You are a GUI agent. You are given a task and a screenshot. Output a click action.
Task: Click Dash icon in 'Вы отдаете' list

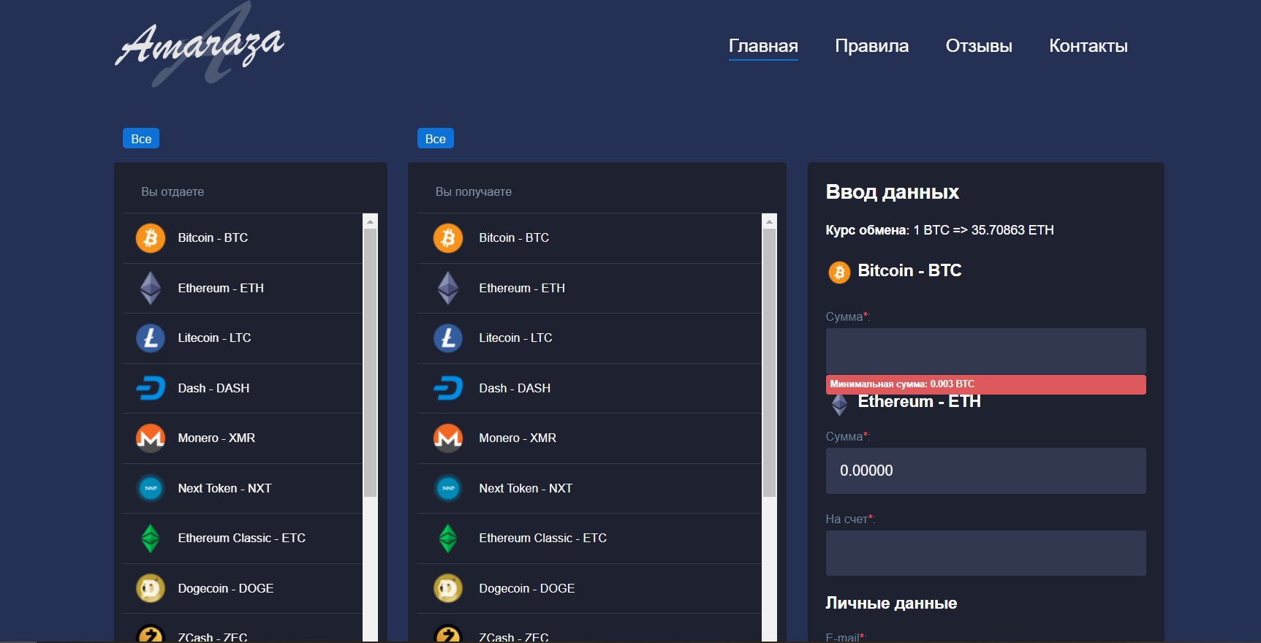click(151, 388)
